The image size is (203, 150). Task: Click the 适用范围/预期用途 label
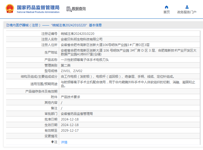coord(44,84)
